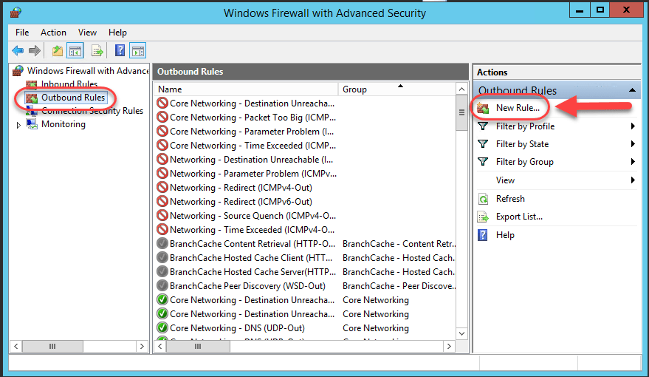Toggle the Show/Hide Action Pane toolbar icon
649x377 pixels.
138,51
